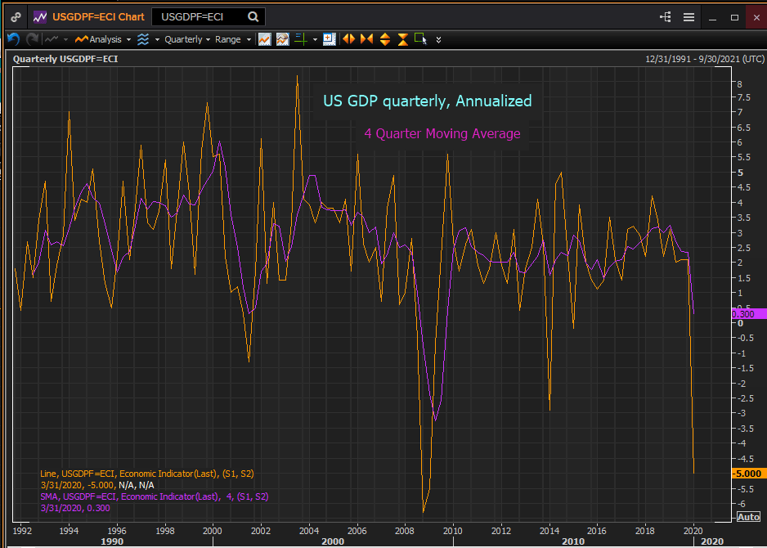Click the 4 Quarter Moving Average annotation
The height and width of the screenshot is (548, 767).
point(442,133)
